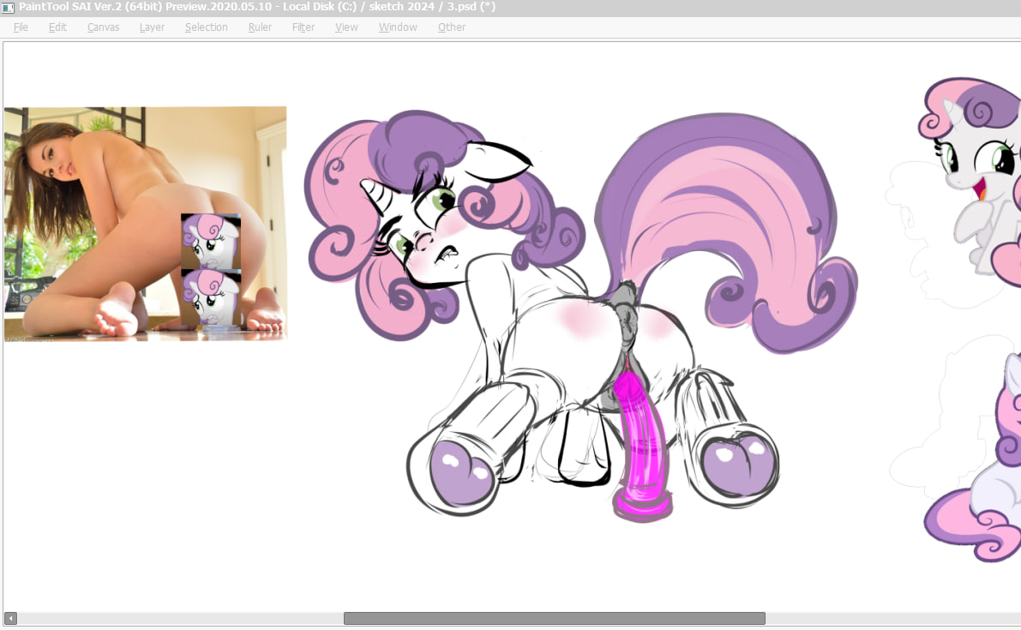Screen dimensions: 1021x630
Task: Open the View menu
Action: pyautogui.click(x=346, y=27)
